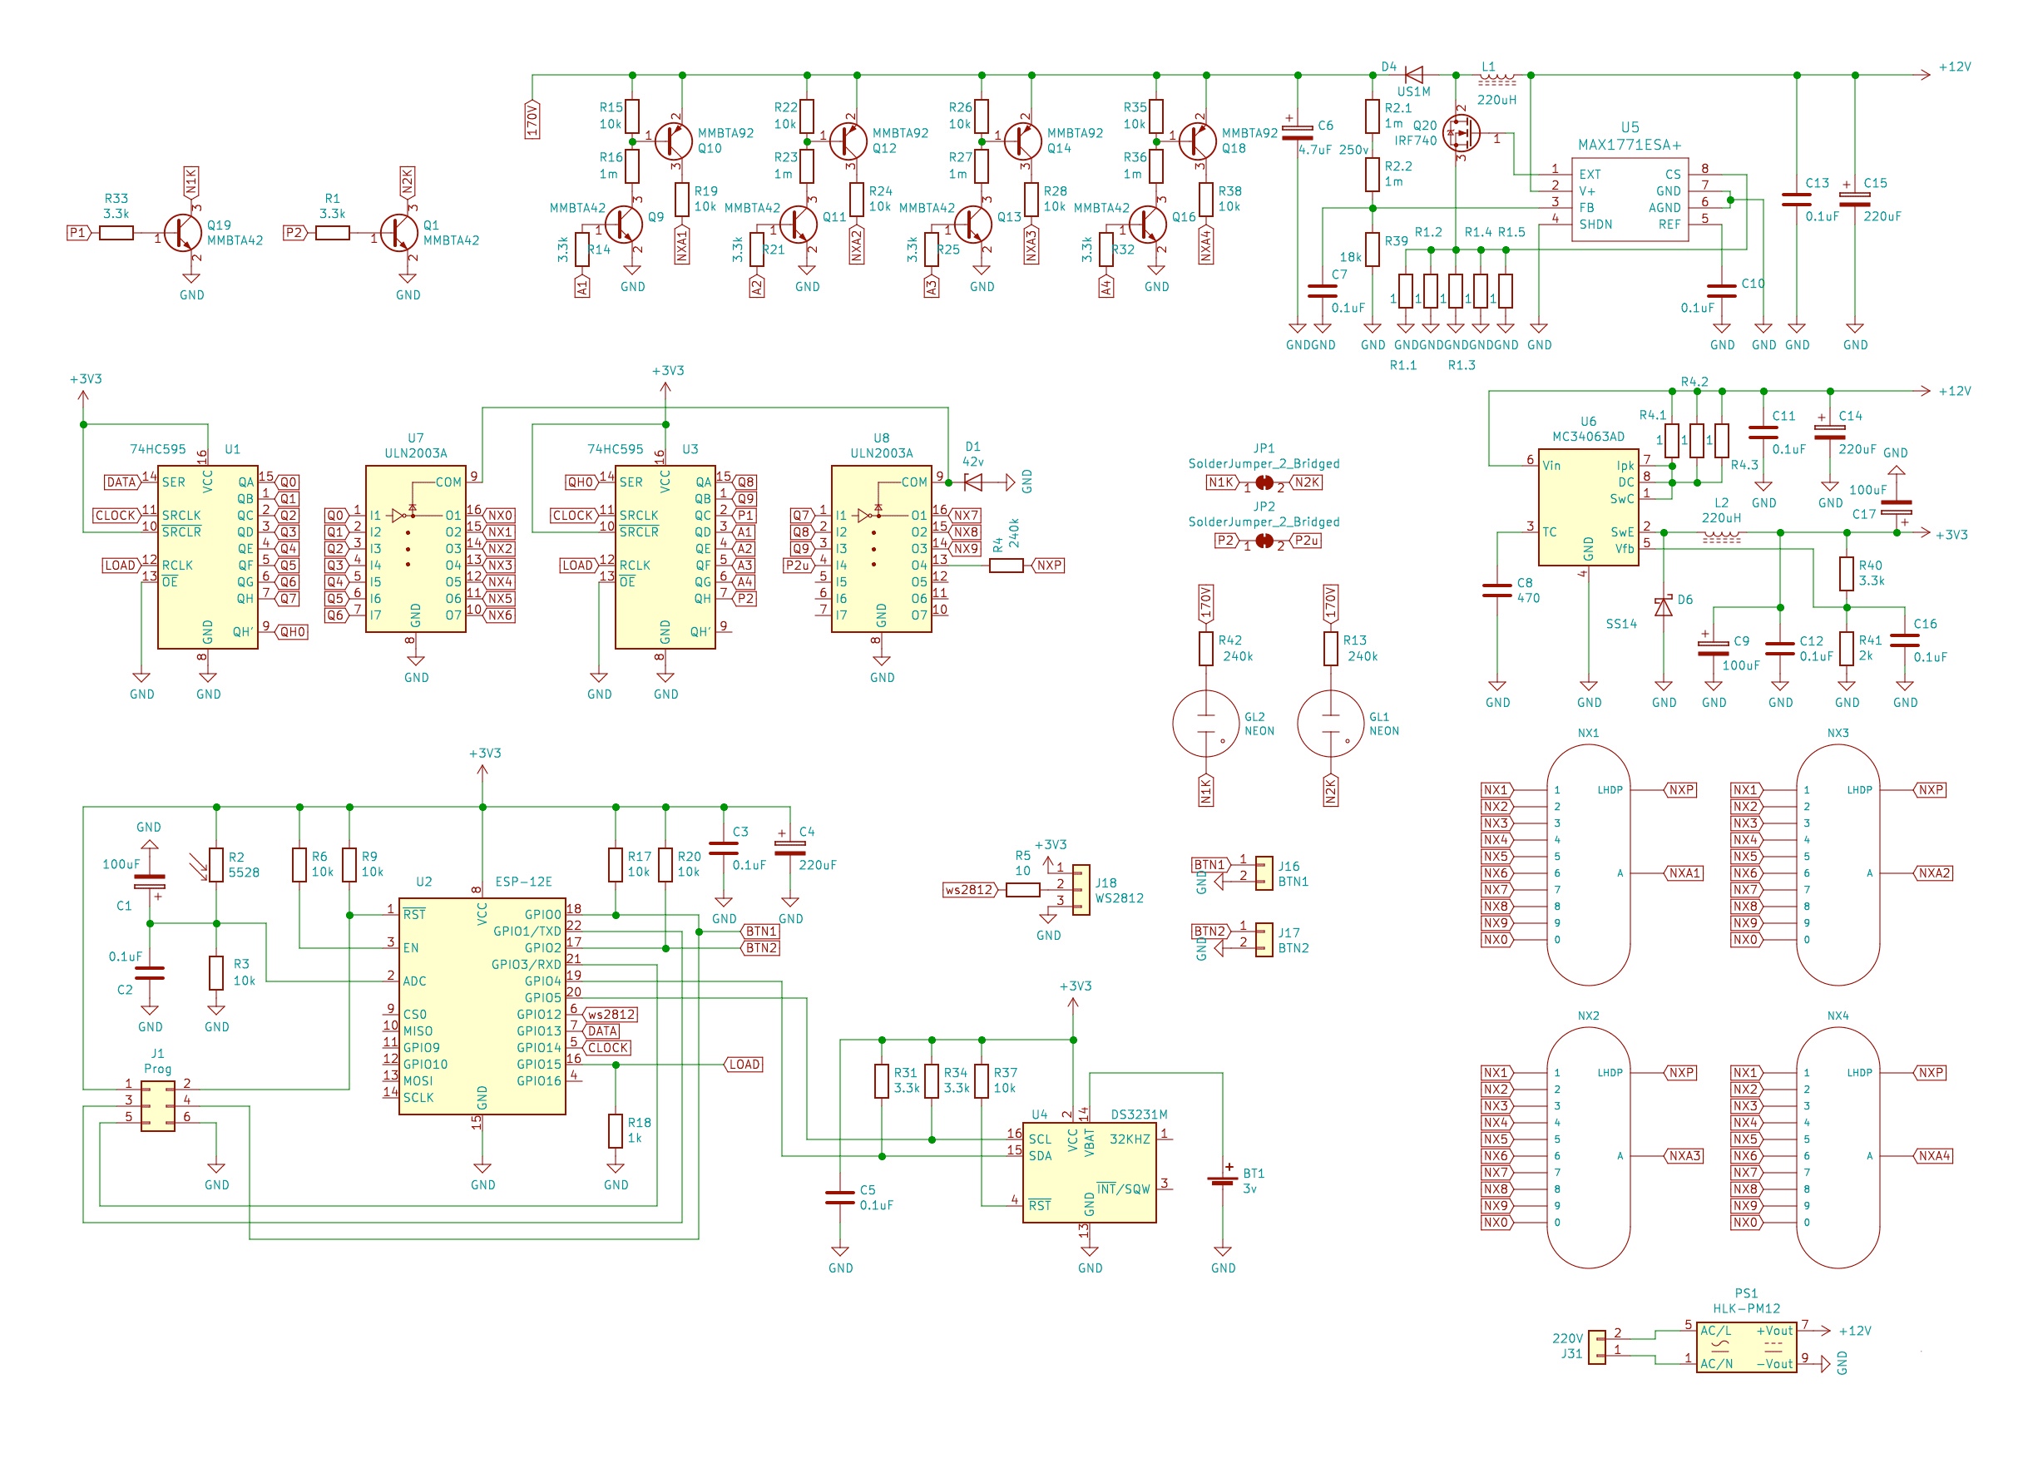Select the J31 220V input connector
The width and height of the screenshot is (2028, 1458).
[x=1596, y=1347]
